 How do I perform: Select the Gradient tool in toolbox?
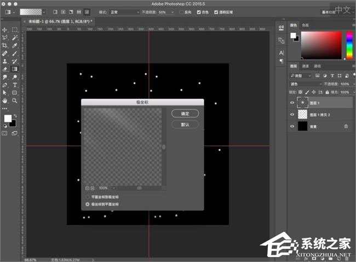(15, 69)
